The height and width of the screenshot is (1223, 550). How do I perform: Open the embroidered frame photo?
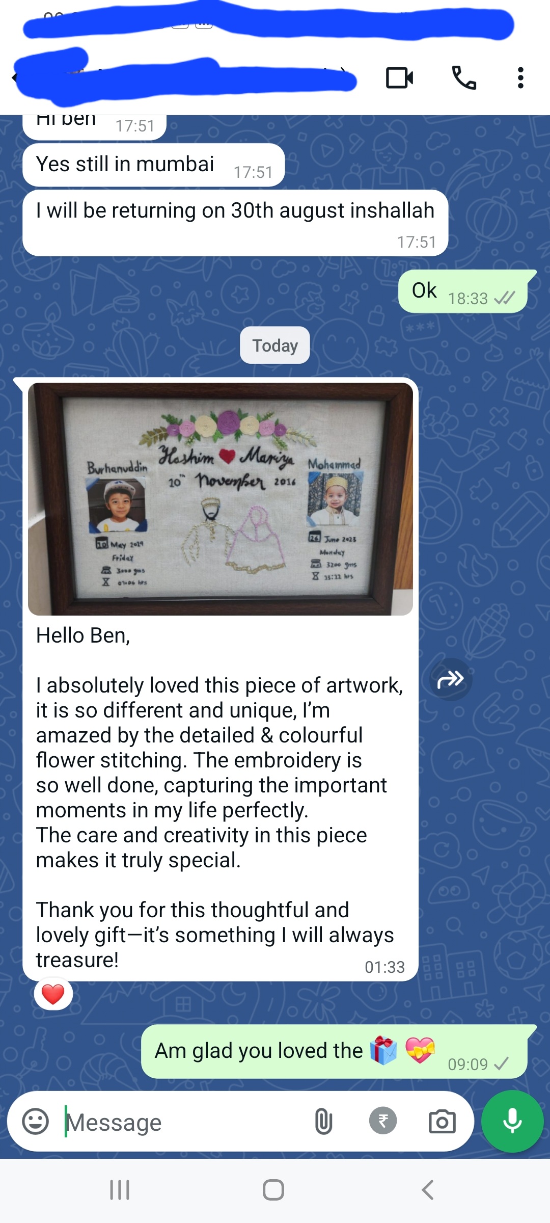(221, 499)
